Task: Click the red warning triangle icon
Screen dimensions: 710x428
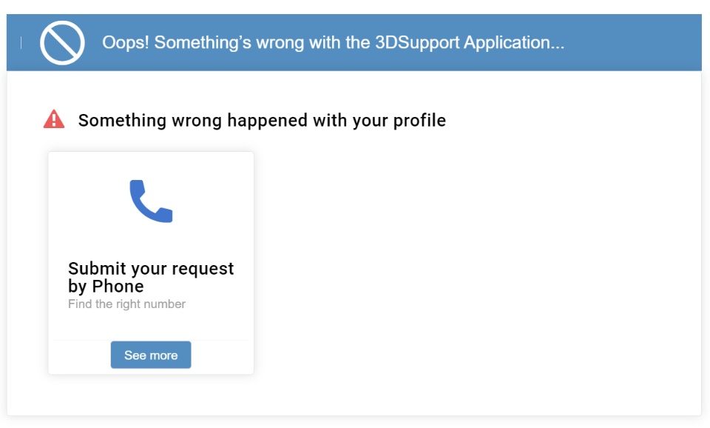Action: 54,119
